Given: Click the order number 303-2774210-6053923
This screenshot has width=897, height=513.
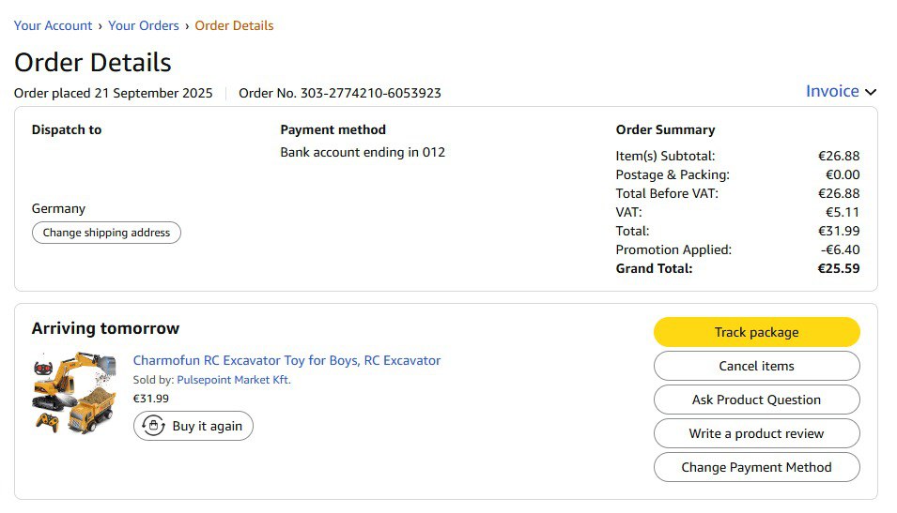Looking at the screenshot, I should [371, 93].
